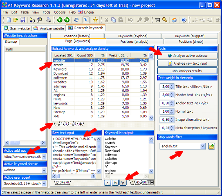Image resolution: width=222 pixels, height=196 pixels.
Task: Click the yellow star favorites icon
Action: click(x=95, y=20)
